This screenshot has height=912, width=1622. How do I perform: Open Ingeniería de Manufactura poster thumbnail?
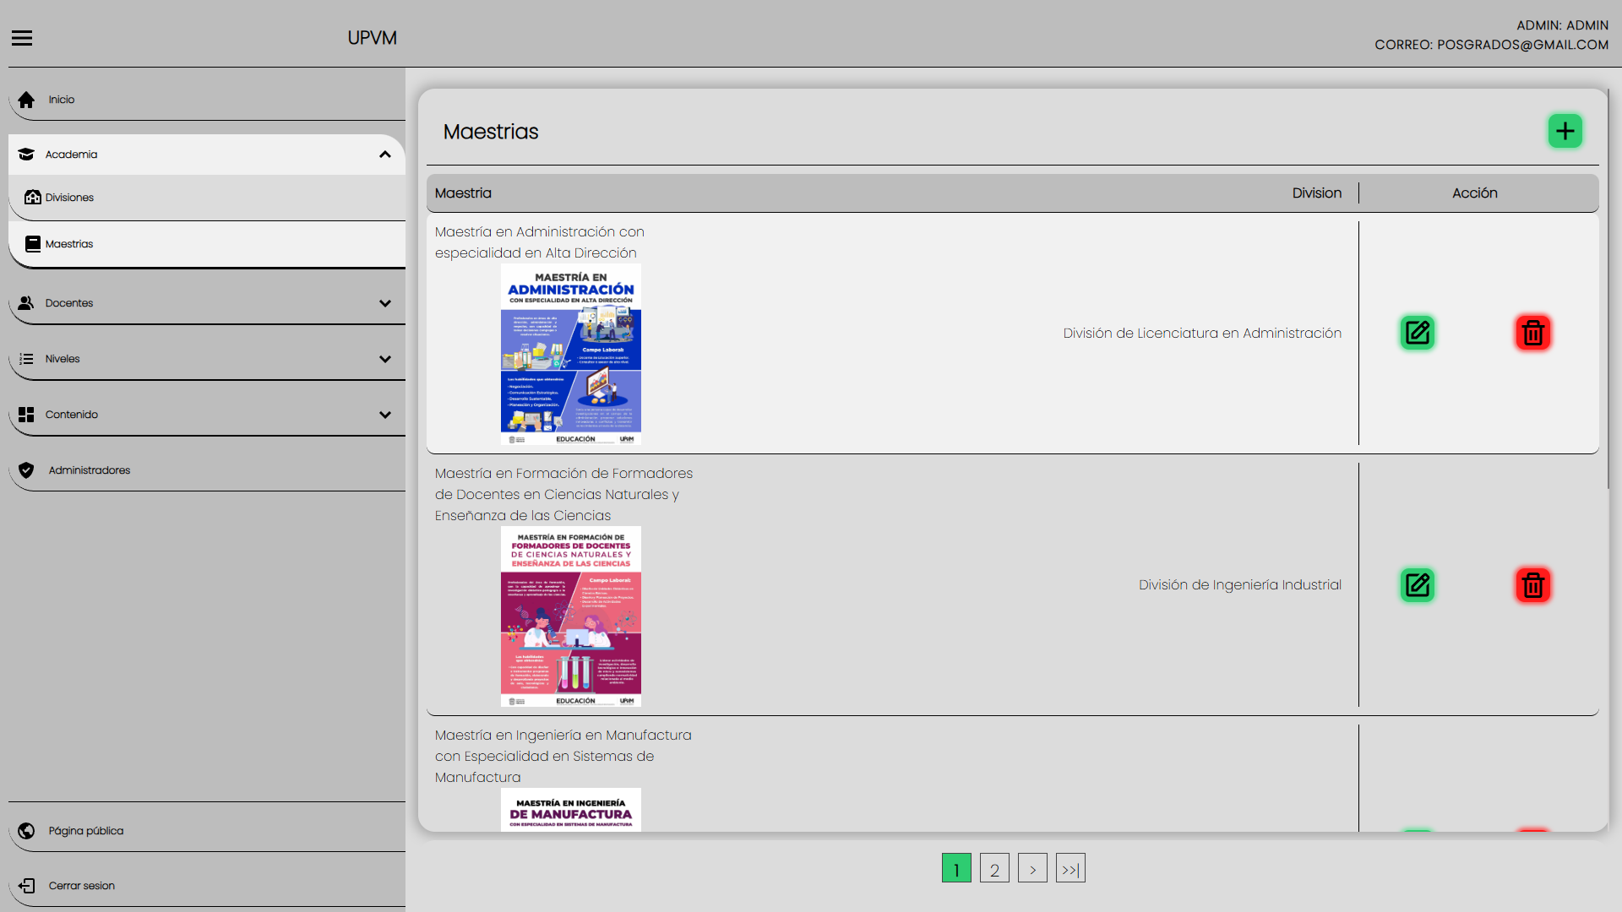click(571, 810)
